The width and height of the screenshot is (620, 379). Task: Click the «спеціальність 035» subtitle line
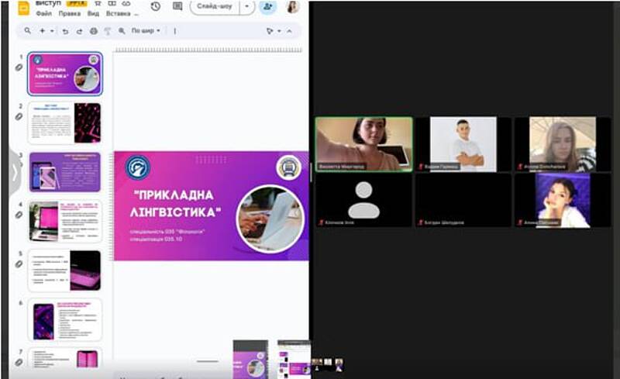point(167,232)
